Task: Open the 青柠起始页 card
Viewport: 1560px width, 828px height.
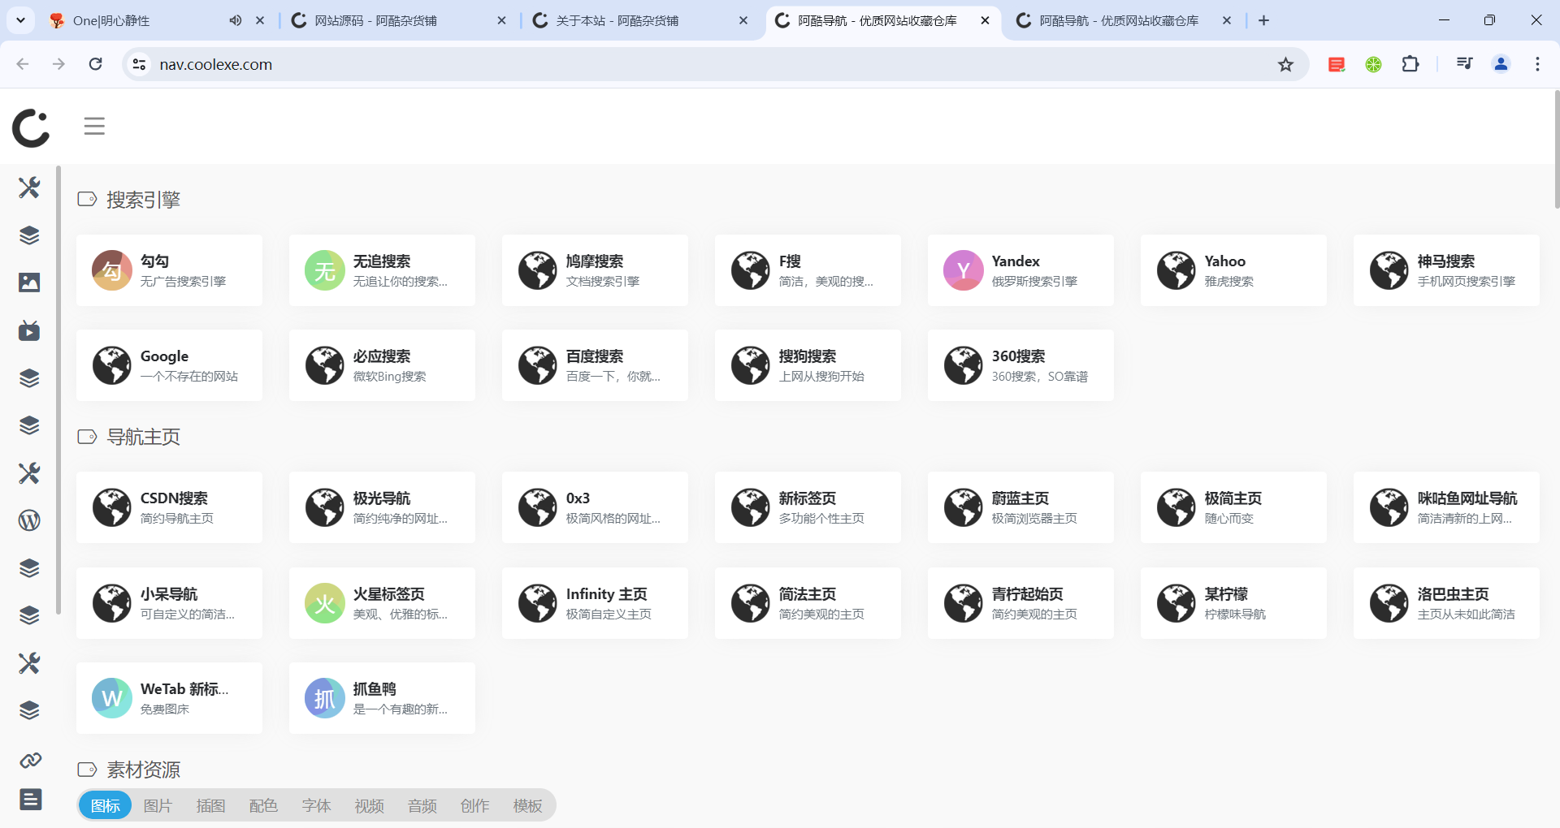Action: [1020, 603]
